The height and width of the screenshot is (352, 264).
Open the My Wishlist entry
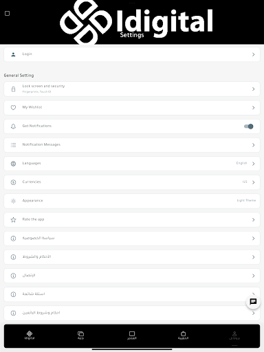[x=132, y=107]
